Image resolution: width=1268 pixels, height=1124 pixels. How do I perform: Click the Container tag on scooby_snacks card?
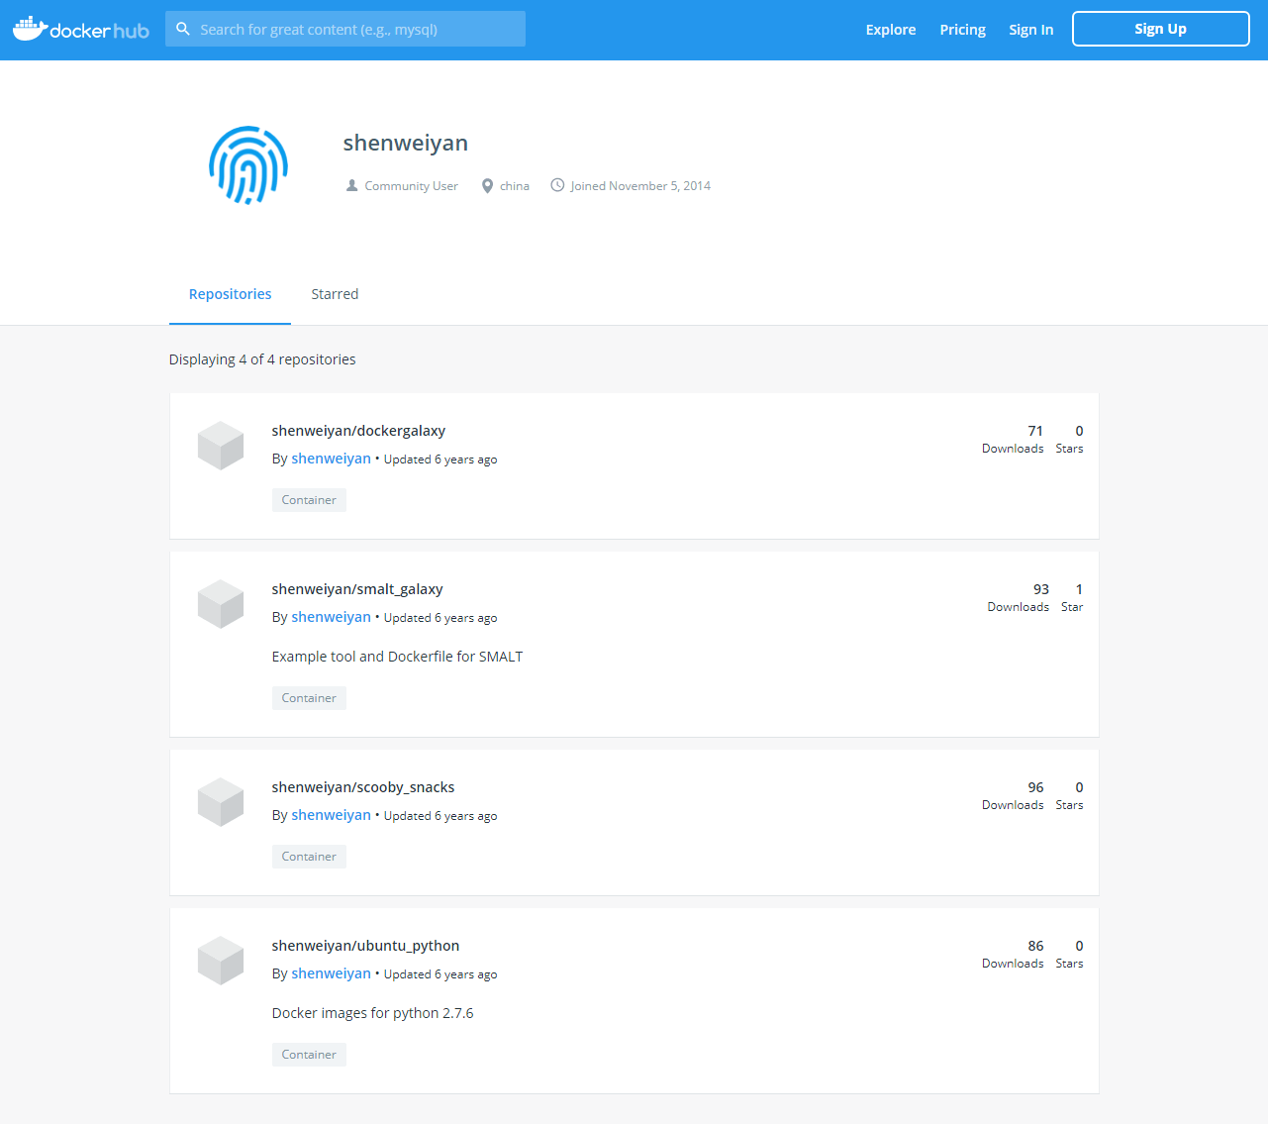coord(309,857)
